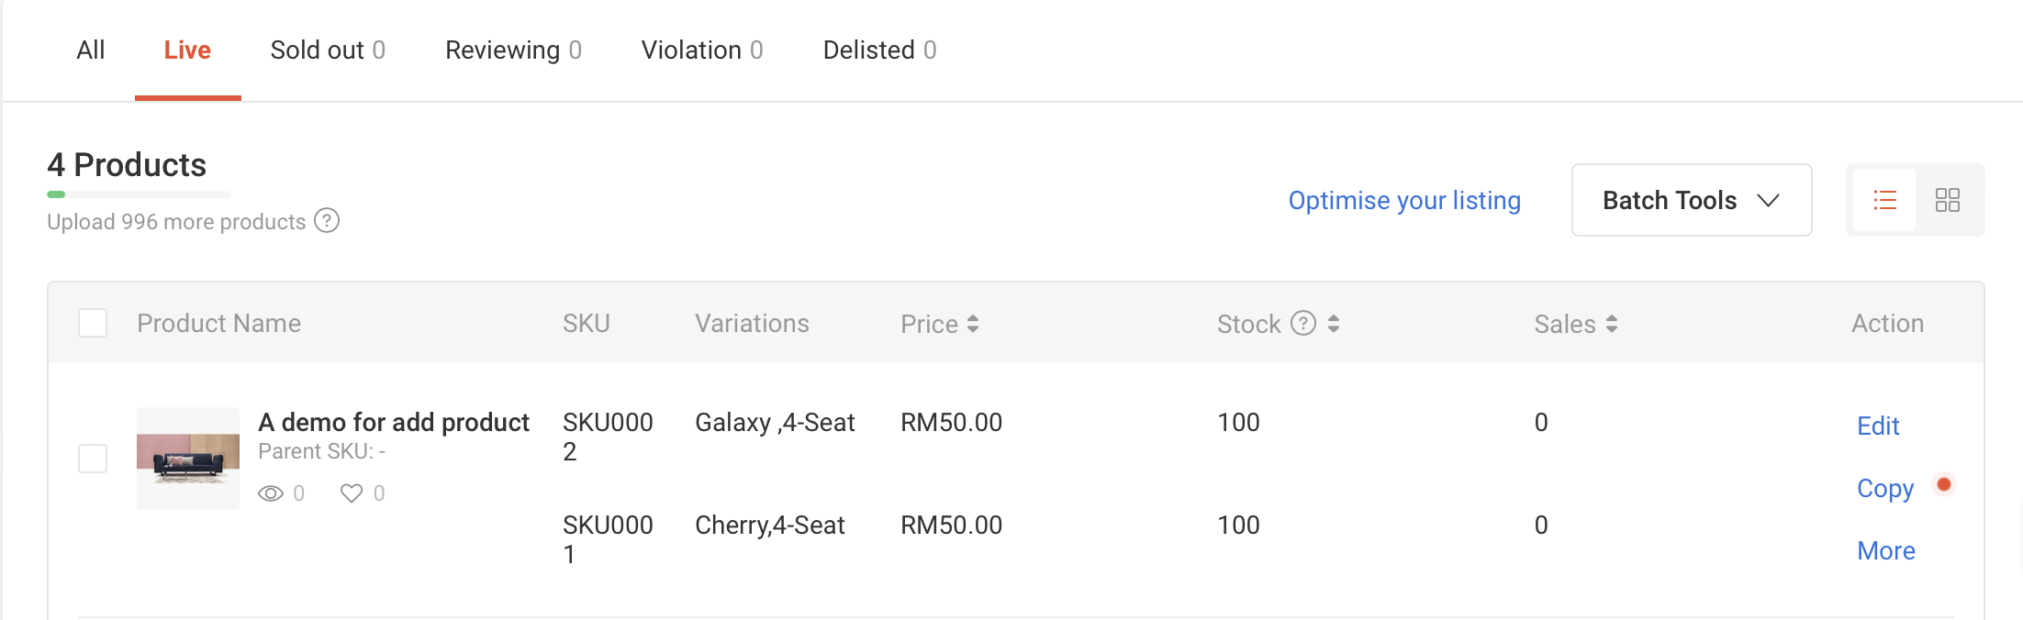Open the Sold out tab
Image resolution: width=2023 pixels, height=620 pixels.
(328, 50)
